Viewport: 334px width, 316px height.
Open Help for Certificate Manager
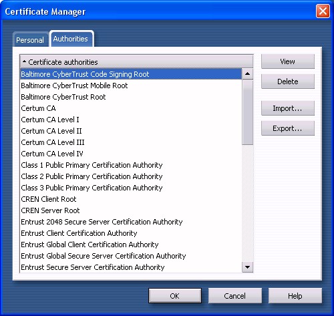pos(295,296)
